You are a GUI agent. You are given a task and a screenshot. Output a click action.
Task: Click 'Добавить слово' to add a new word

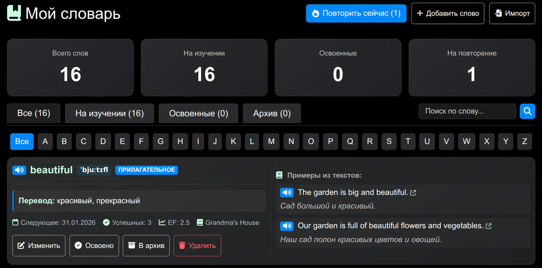448,13
